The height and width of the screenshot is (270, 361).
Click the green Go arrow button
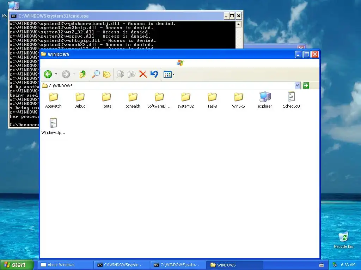tap(306, 85)
